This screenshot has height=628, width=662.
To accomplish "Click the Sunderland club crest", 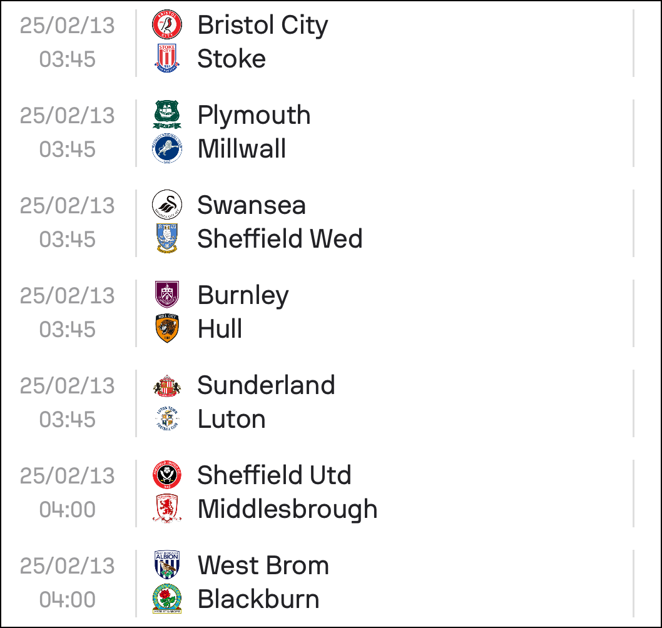I will [167, 385].
